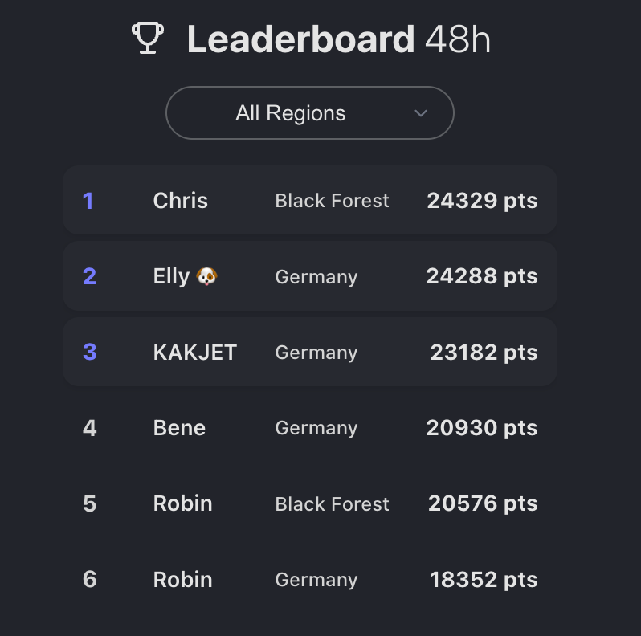Click the Leaderboard heading text
641x636 pixels.
(x=300, y=39)
